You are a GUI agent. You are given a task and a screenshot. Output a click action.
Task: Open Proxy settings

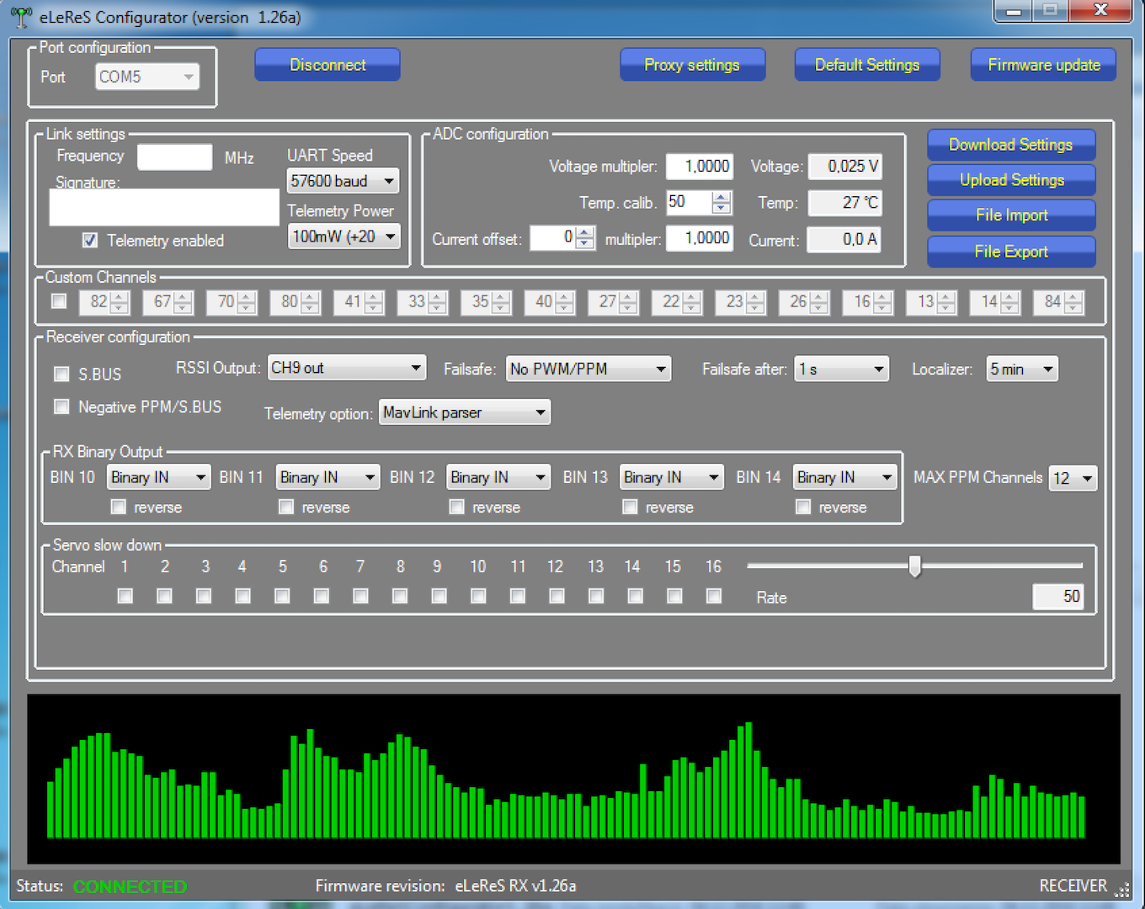coord(692,65)
